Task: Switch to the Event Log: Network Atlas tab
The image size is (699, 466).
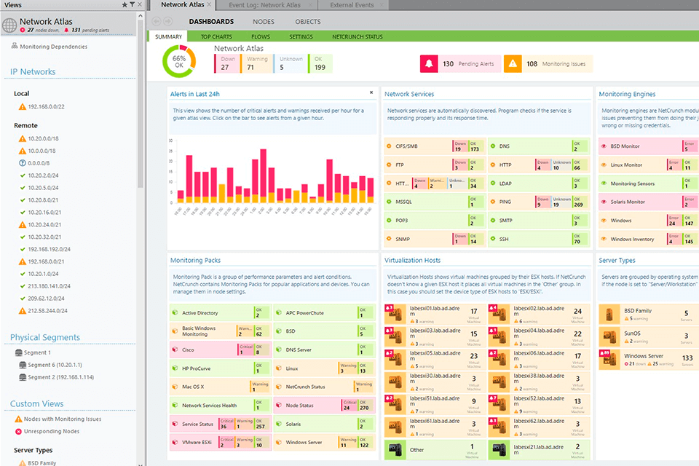Action: 264,5
